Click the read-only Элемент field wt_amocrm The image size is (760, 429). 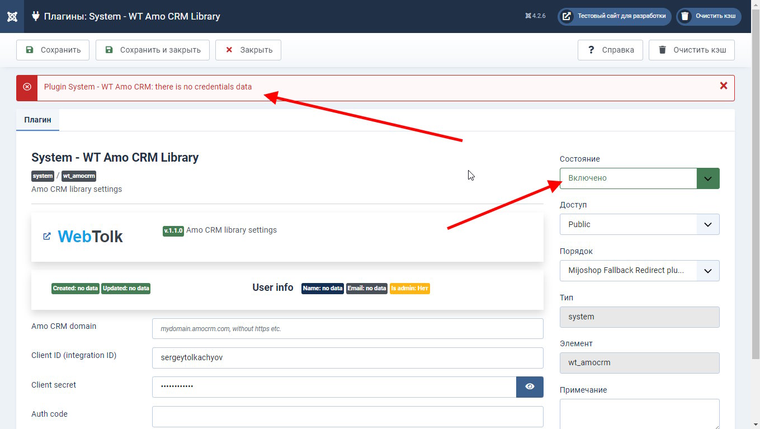(x=639, y=362)
